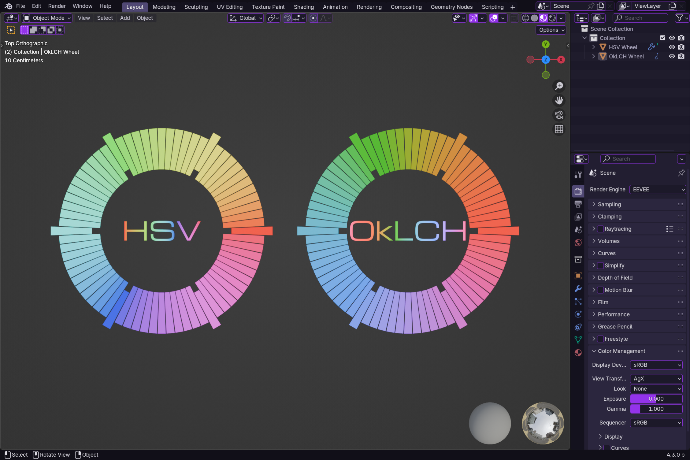This screenshot has width=690, height=460.
Task: Open the Output properties printer icon
Action: coord(578,204)
